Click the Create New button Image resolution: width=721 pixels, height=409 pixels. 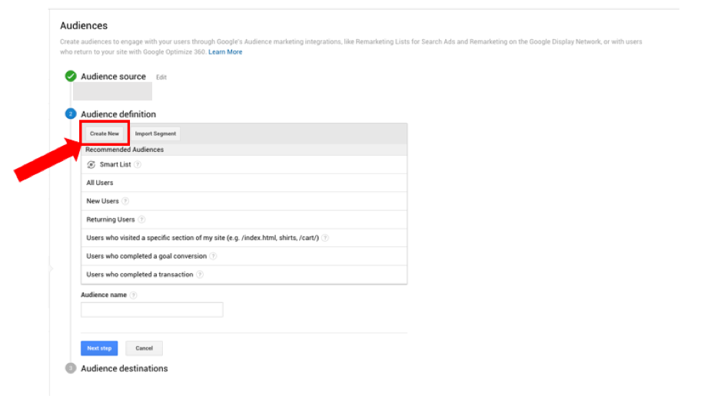(x=105, y=134)
